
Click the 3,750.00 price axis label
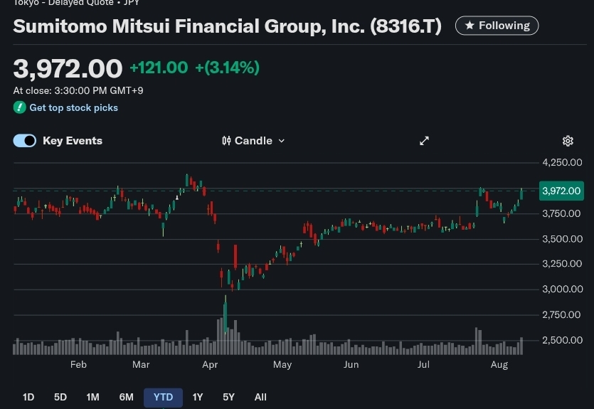tap(561, 213)
